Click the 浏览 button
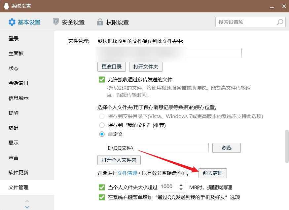289x210 pixels. (x=227, y=148)
